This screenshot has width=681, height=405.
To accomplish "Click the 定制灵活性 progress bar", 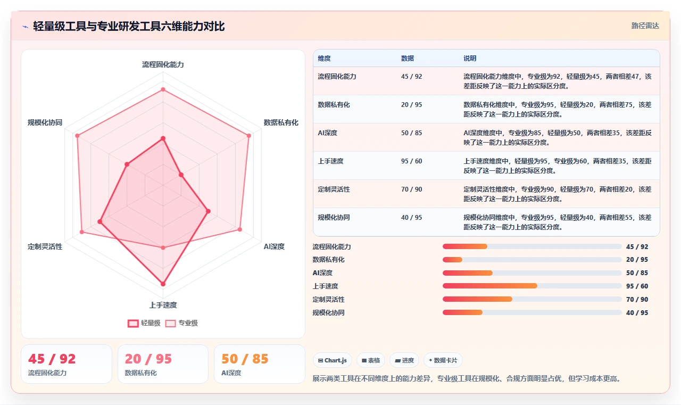I will point(532,299).
